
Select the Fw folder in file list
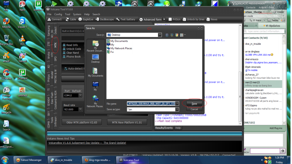(x=110, y=52)
